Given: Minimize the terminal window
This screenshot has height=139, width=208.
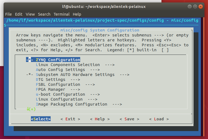Looking at the screenshot, I should coord(190,7).
